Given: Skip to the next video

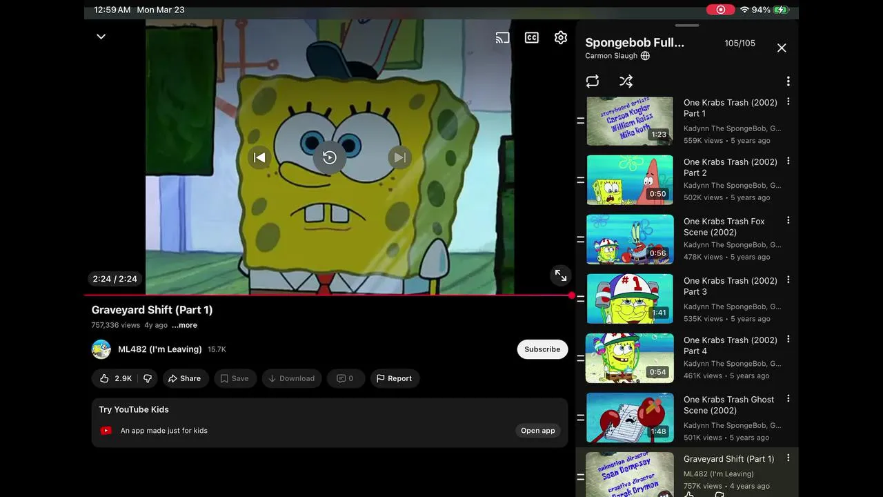Looking at the screenshot, I should tap(399, 157).
